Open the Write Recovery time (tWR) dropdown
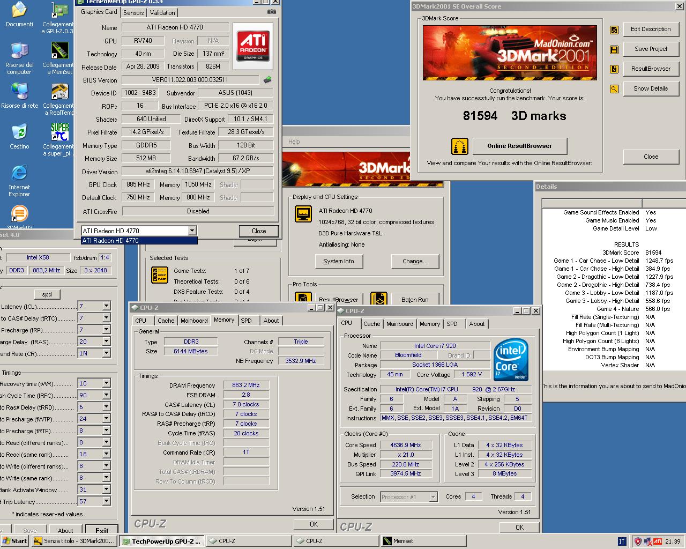The image size is (686, 549). coord(106,383)
